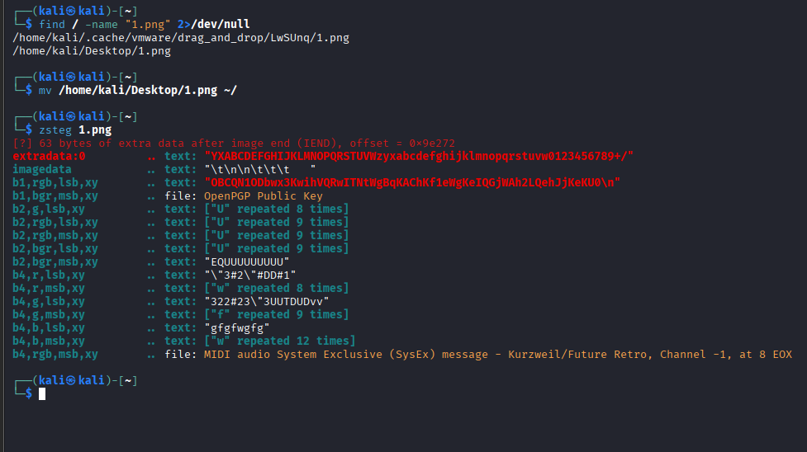Click the b1,bgr,msb,xy channel label
Screen dimensions: 807x452
(55, 196)
